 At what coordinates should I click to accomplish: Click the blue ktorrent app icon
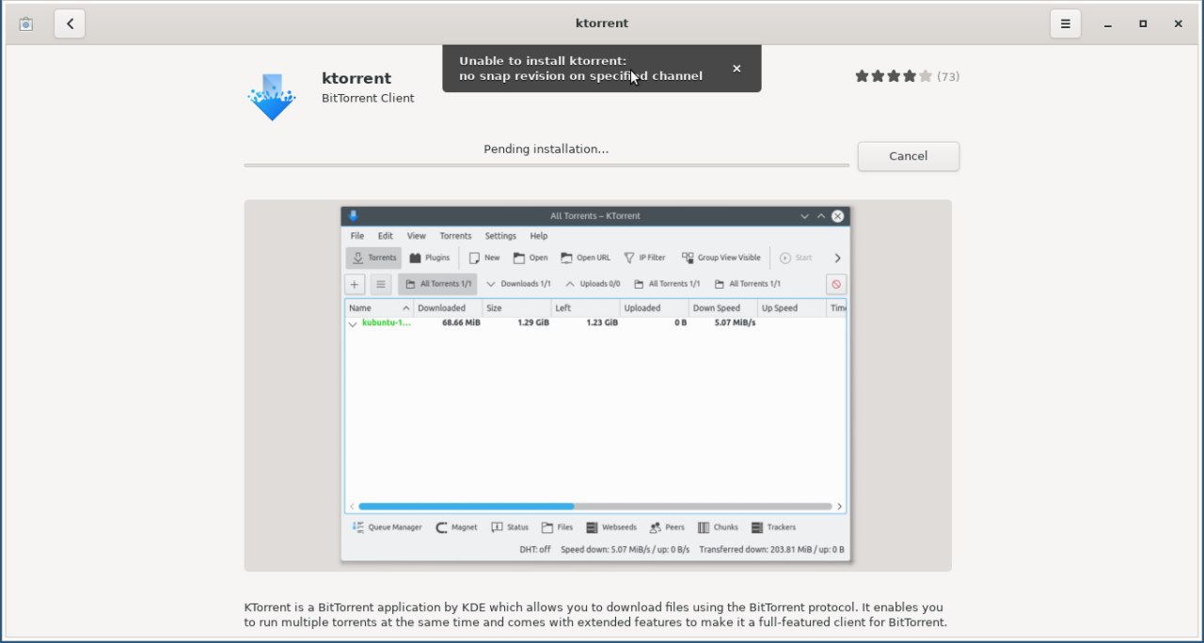point(272,97)
